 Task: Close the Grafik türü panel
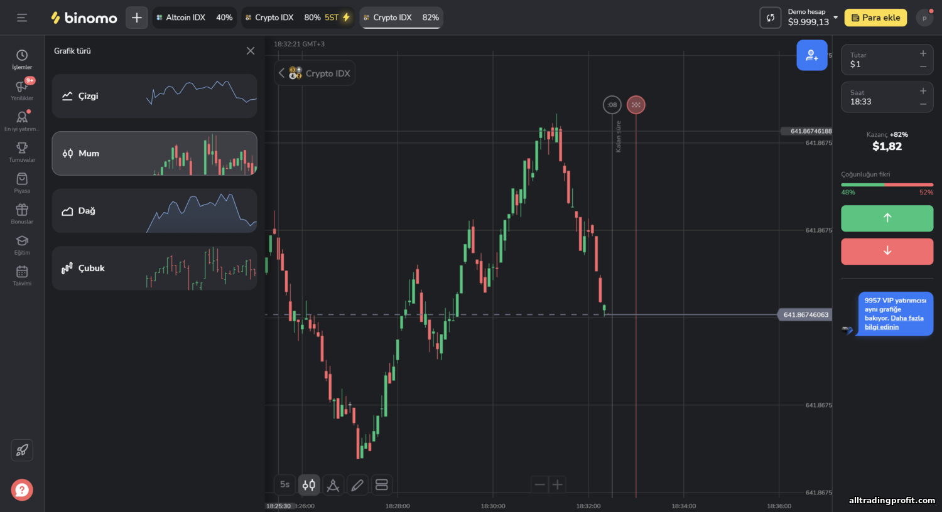pos(251,51)
